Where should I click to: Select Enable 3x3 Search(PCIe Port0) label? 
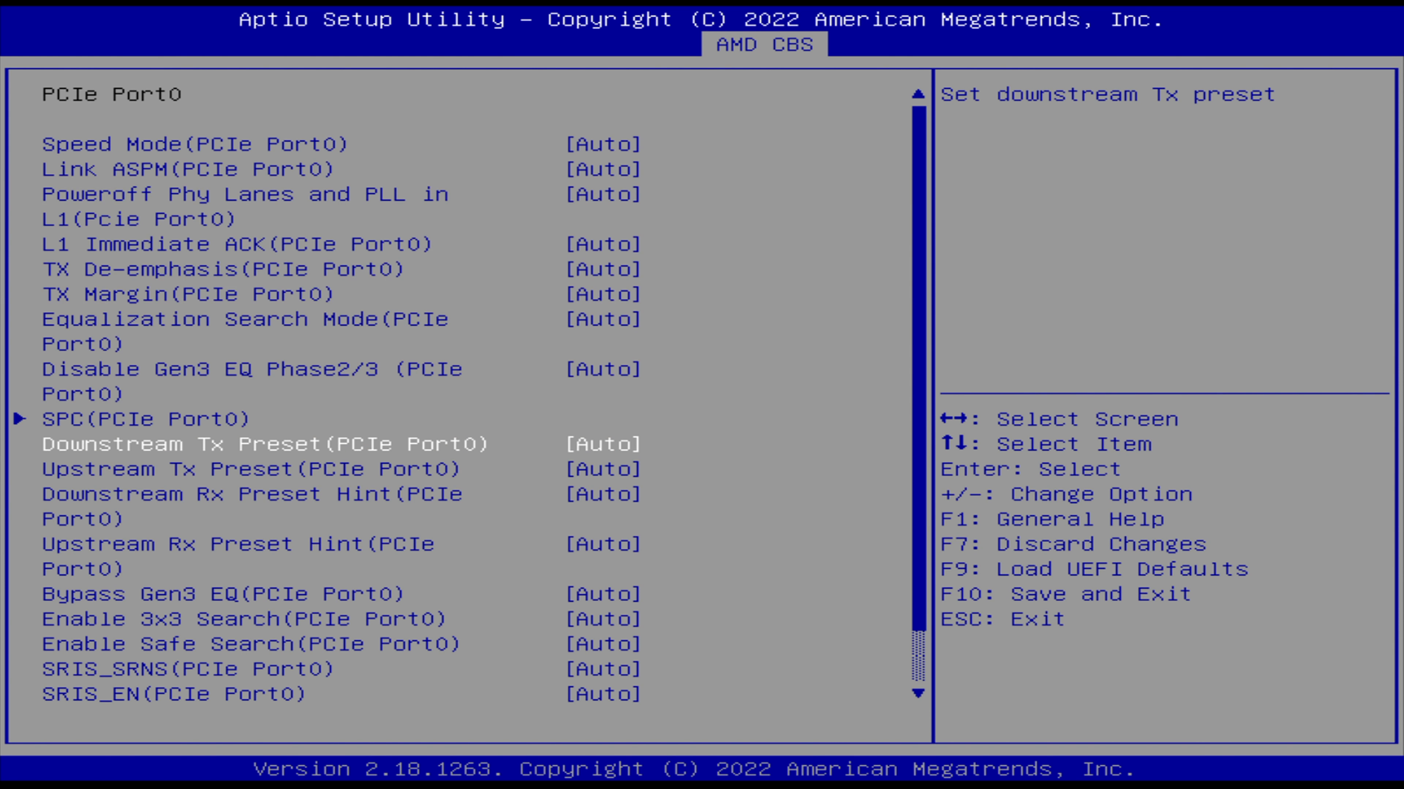(x=244, y=619)
